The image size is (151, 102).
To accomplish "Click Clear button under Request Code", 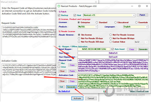I will point(62,71).
